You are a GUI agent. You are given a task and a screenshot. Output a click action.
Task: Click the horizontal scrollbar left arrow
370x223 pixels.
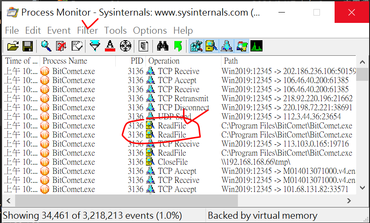(x=9, y=201)
